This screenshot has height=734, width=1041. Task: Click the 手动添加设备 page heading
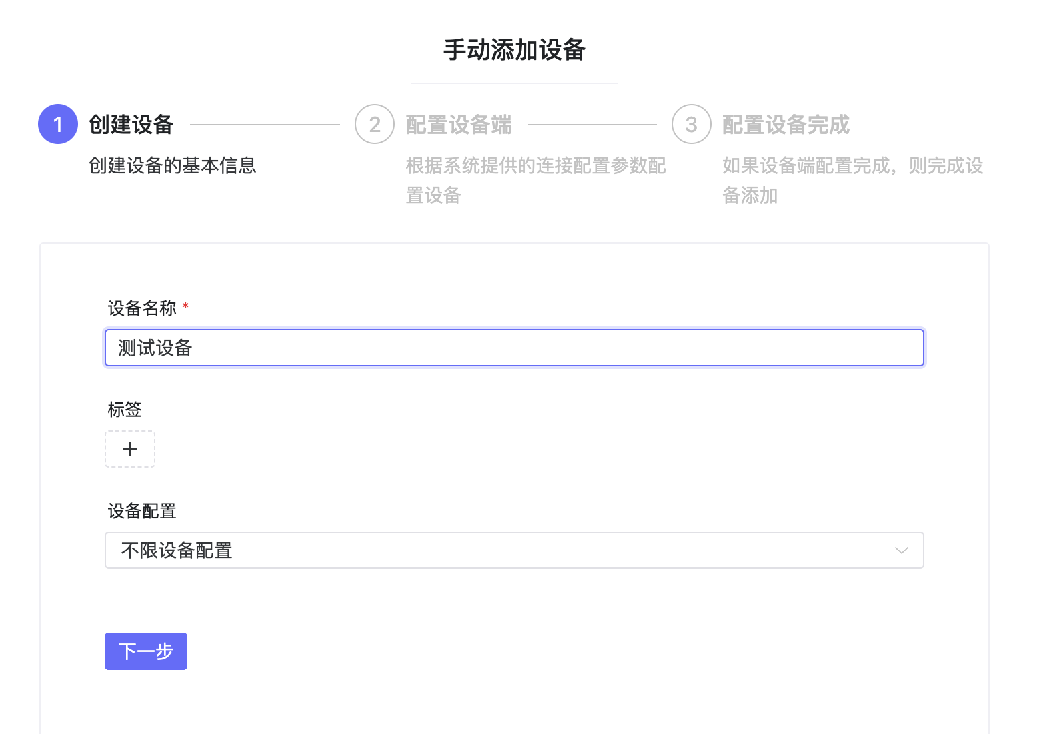[x=514, y=50]
